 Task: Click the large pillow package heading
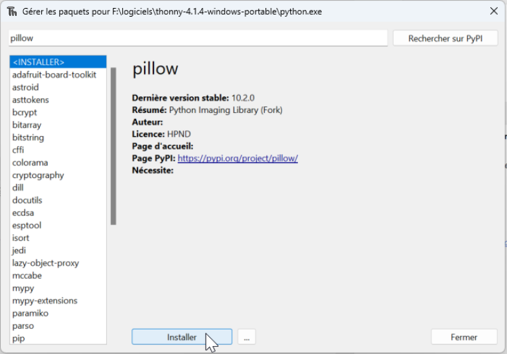(x=155, y=68)
